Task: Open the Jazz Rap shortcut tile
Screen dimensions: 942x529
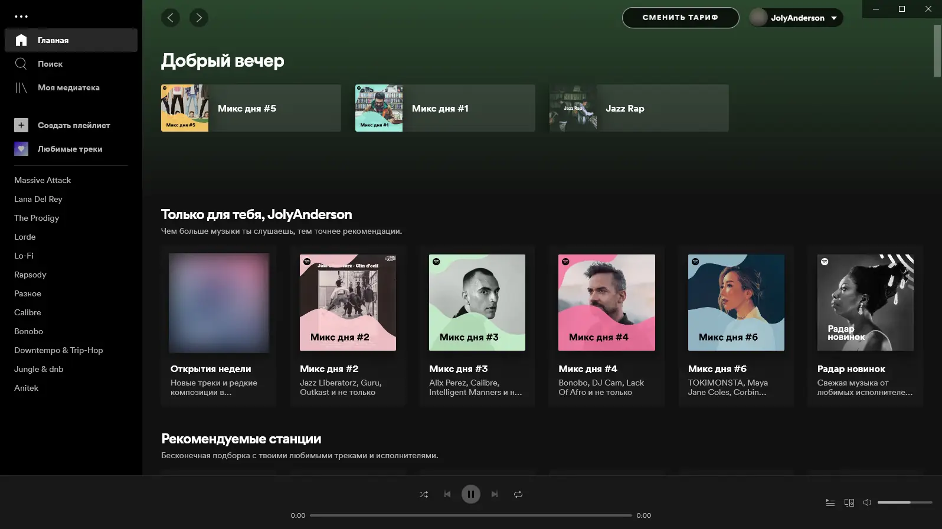Action: point(639,108)
